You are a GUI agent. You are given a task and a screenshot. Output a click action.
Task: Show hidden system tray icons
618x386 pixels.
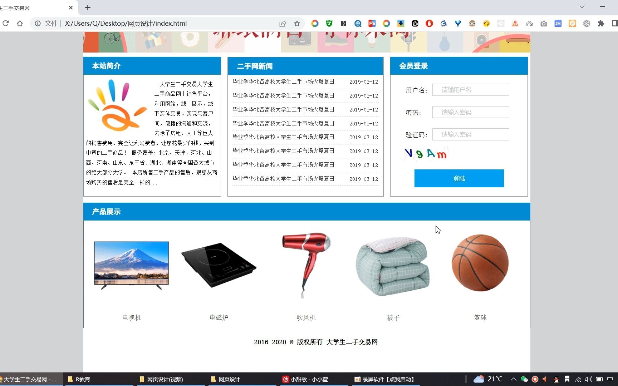pos(513,379)
